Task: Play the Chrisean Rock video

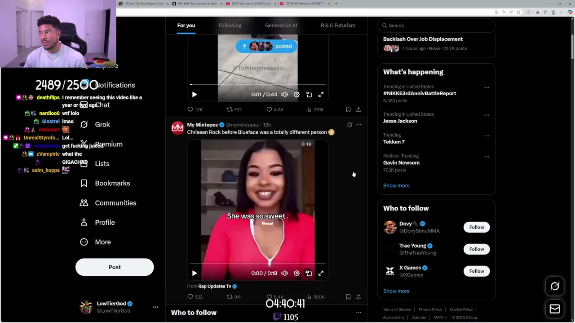Action: click(195, 273)
